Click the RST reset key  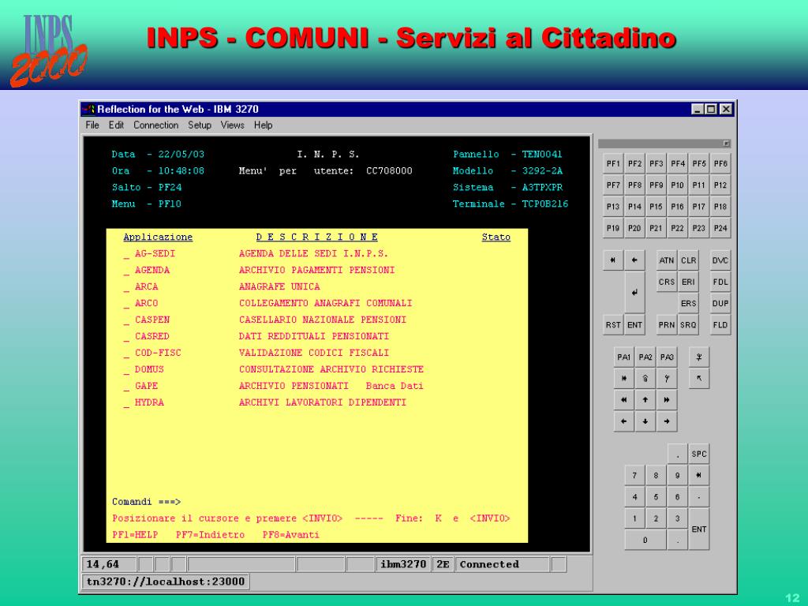(x=612, y=325)
